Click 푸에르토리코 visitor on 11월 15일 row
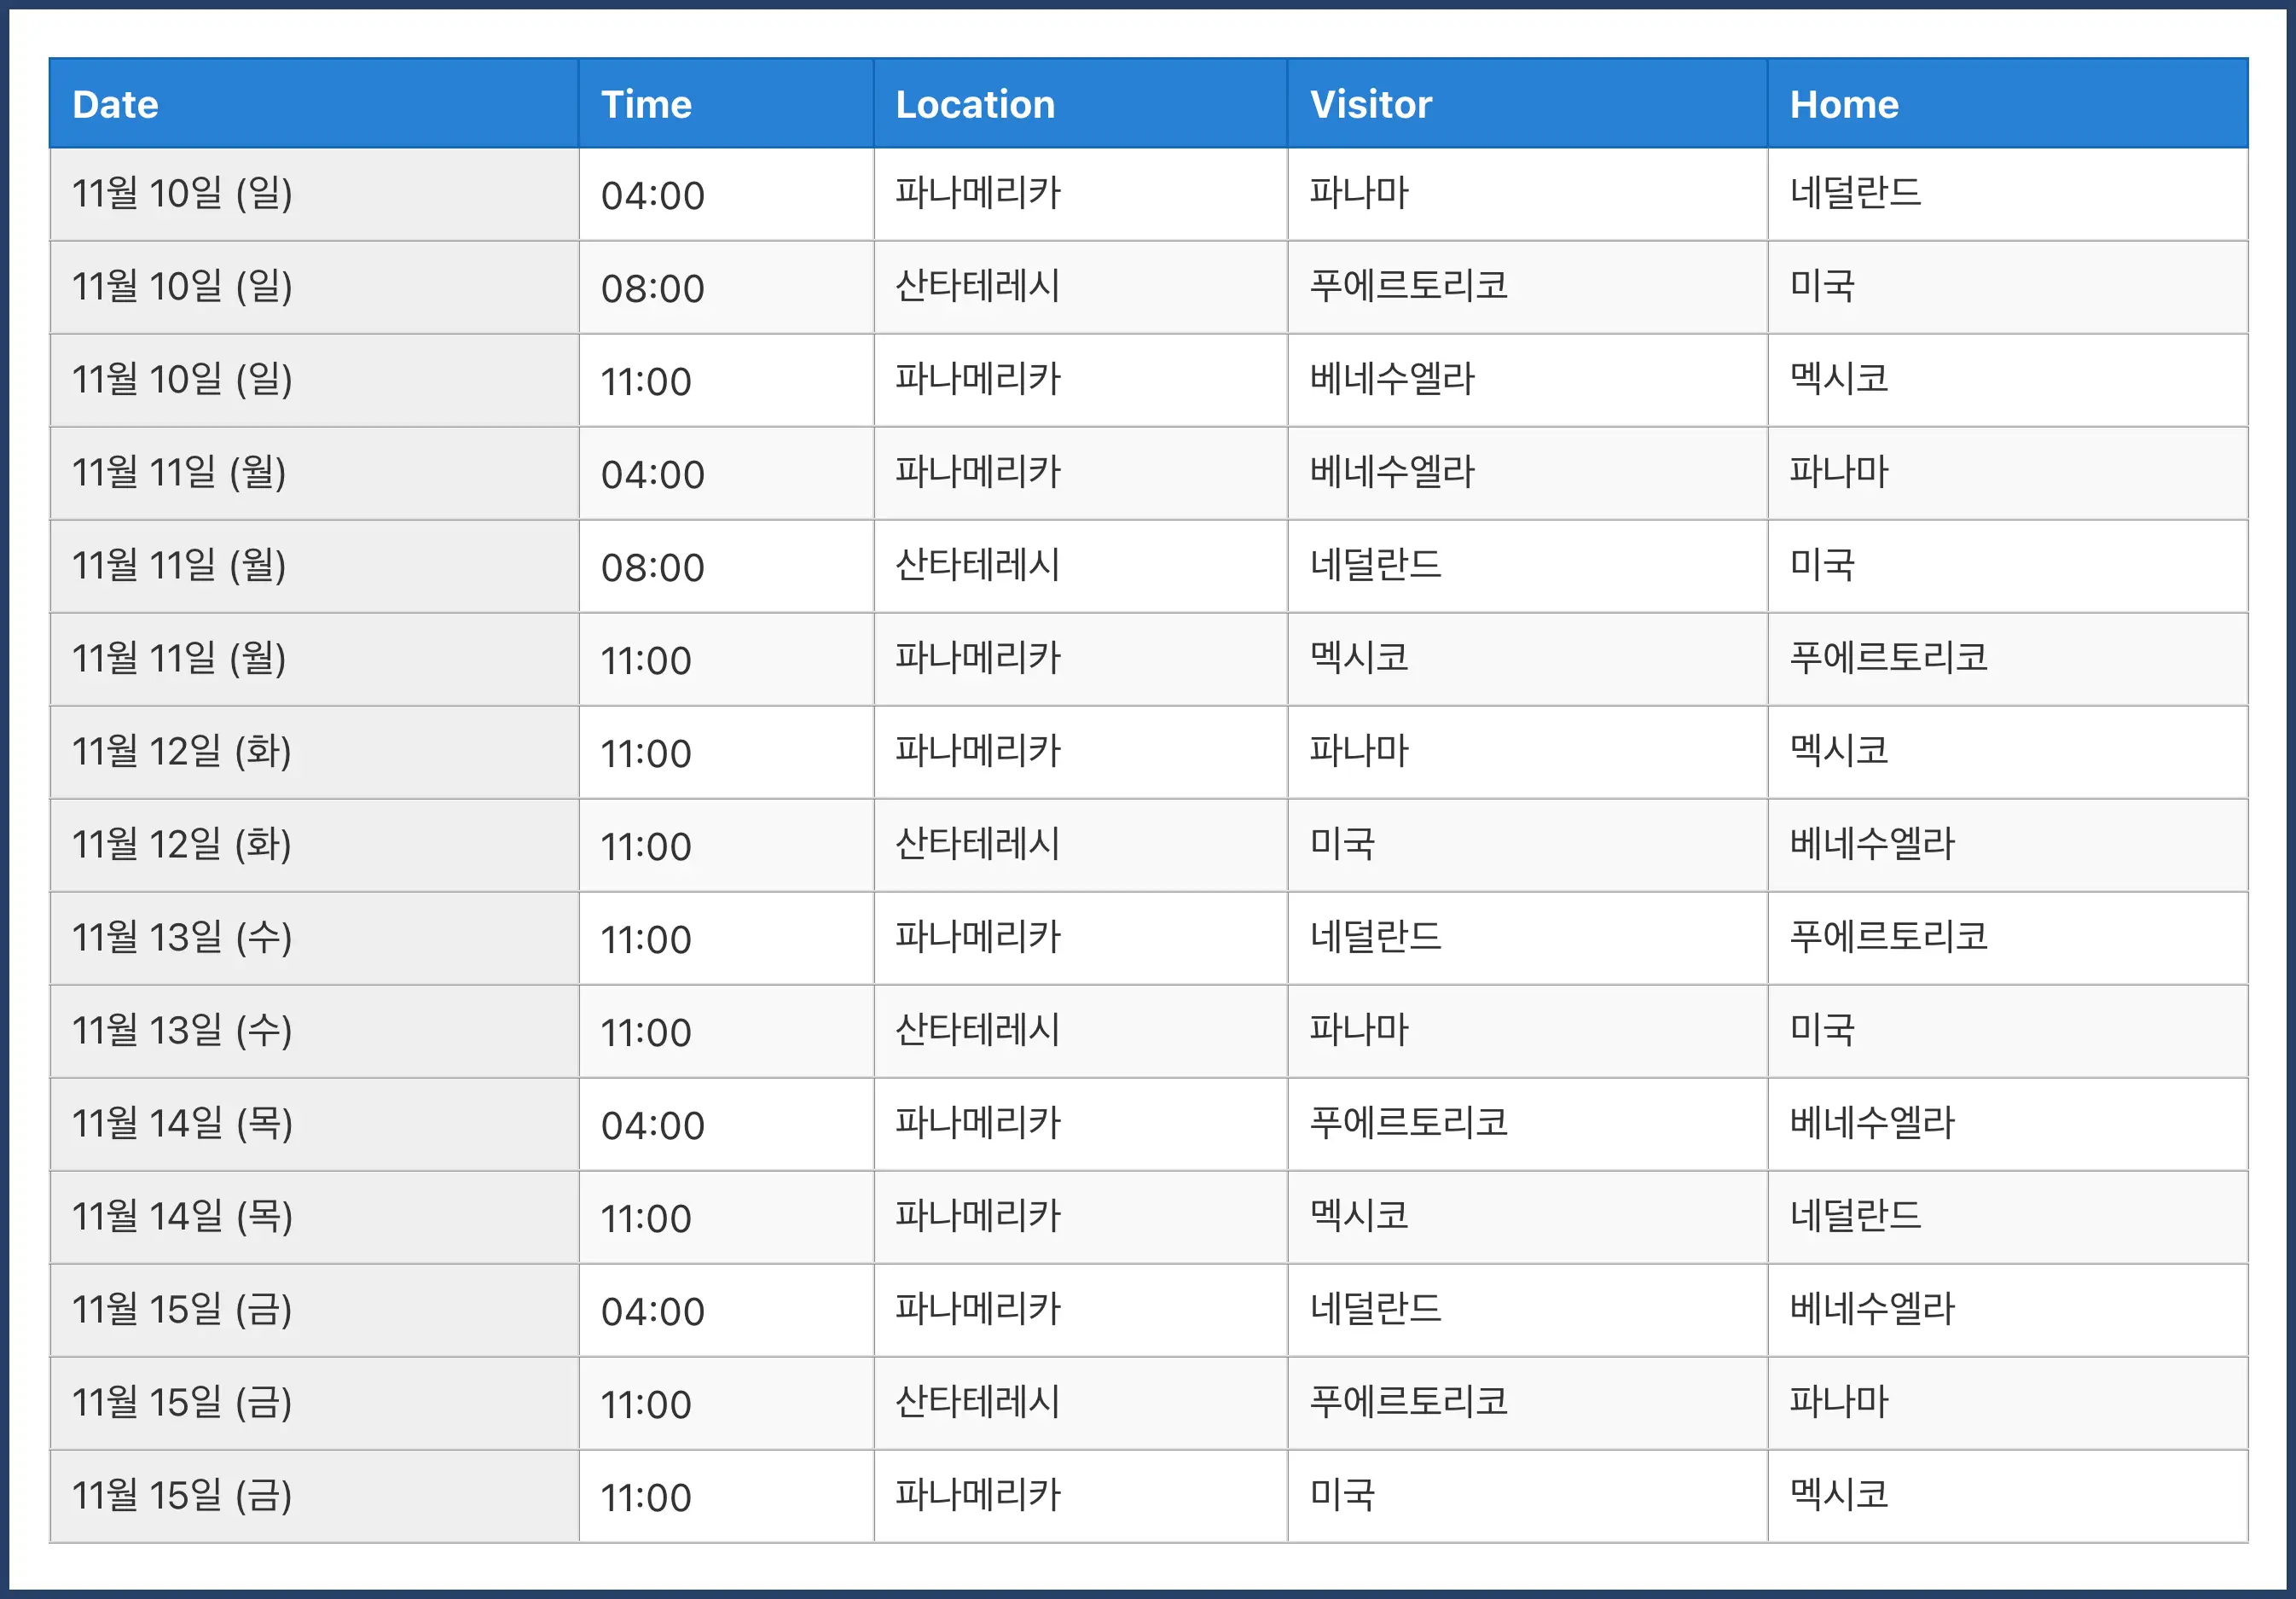Screen dimensions: 2296x1599 point(1408,1403)
